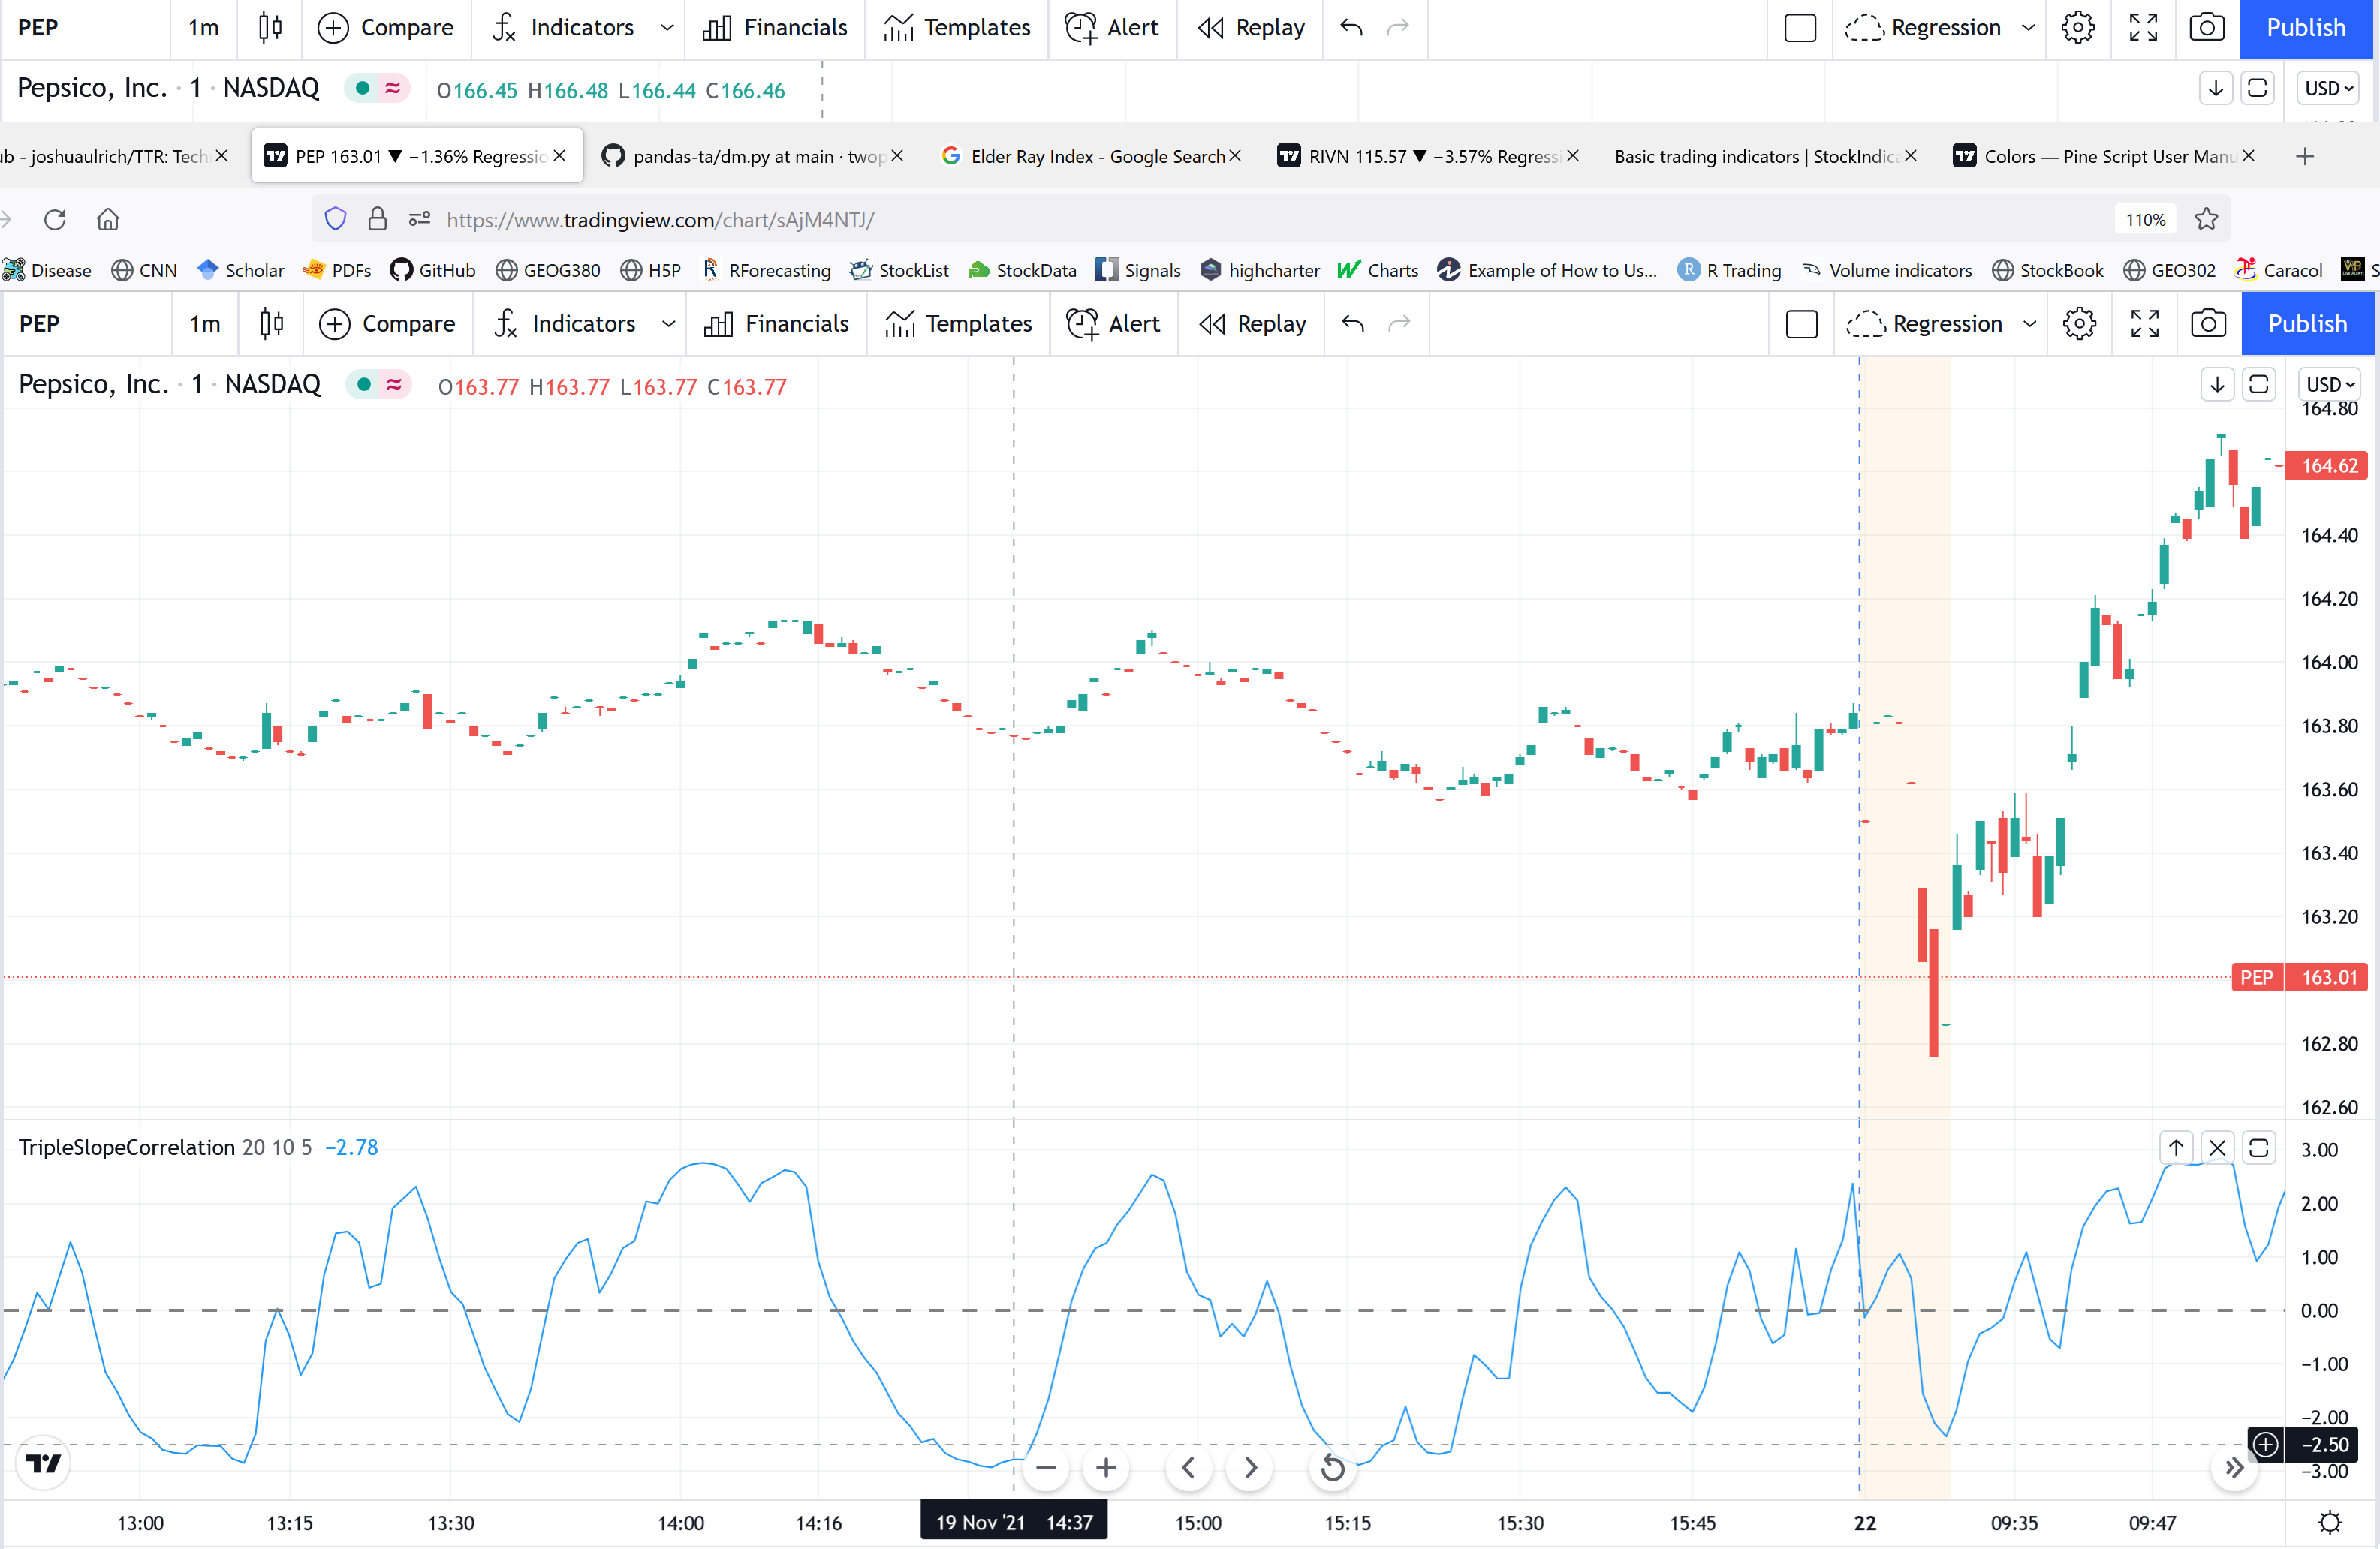Open the USD currency dropdown on chart
The image size is (2380, 1549).
(x=2331, y=385)
